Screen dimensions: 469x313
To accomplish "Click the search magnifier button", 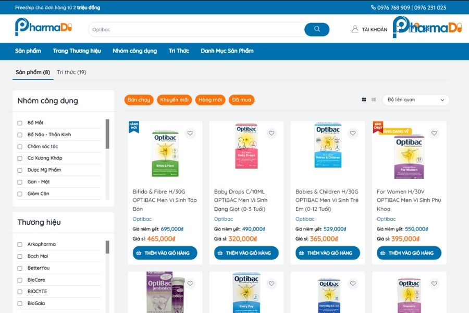I will [316, 29].
